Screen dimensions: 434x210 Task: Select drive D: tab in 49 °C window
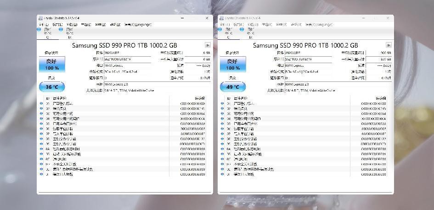click(250, 33)
